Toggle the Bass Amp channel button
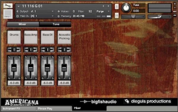 (31, 37)
